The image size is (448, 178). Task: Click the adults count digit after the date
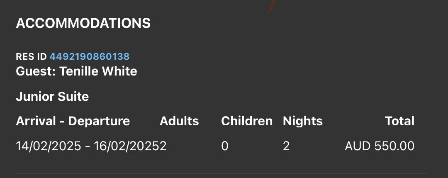[163, 146]
